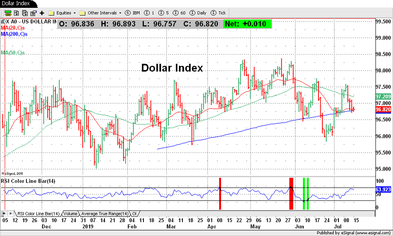Click the Dollar Index chart title text

(172, 68)
